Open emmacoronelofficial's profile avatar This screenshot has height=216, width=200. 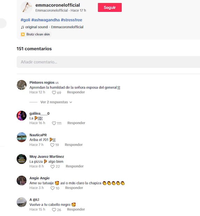coord(26,7)
